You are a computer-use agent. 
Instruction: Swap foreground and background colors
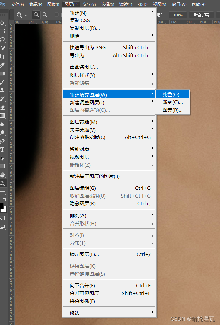coord(5,199)
